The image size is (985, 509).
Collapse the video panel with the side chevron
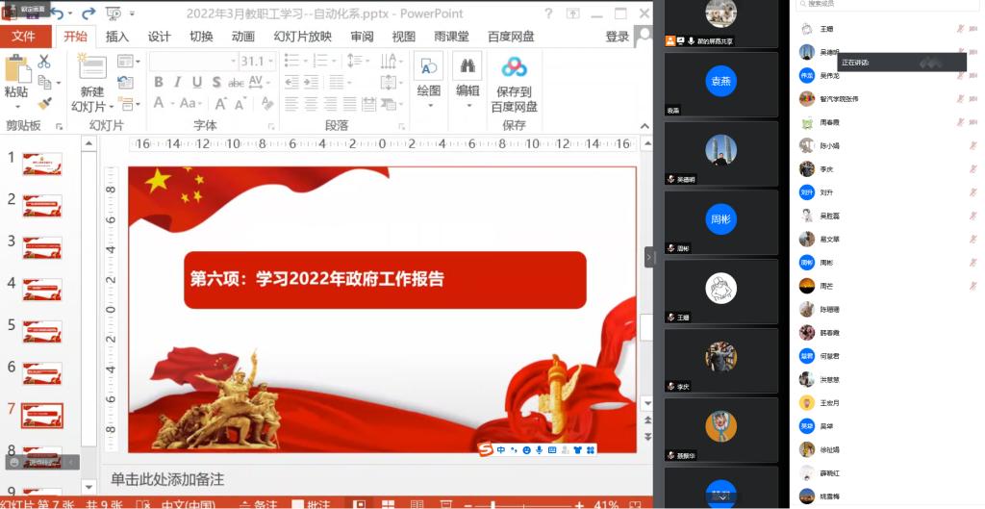[x=649, y=256]
